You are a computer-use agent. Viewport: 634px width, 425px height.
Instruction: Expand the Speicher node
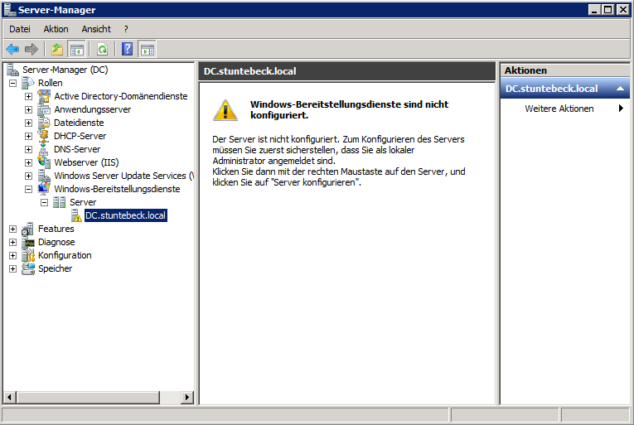click(13, 269)
